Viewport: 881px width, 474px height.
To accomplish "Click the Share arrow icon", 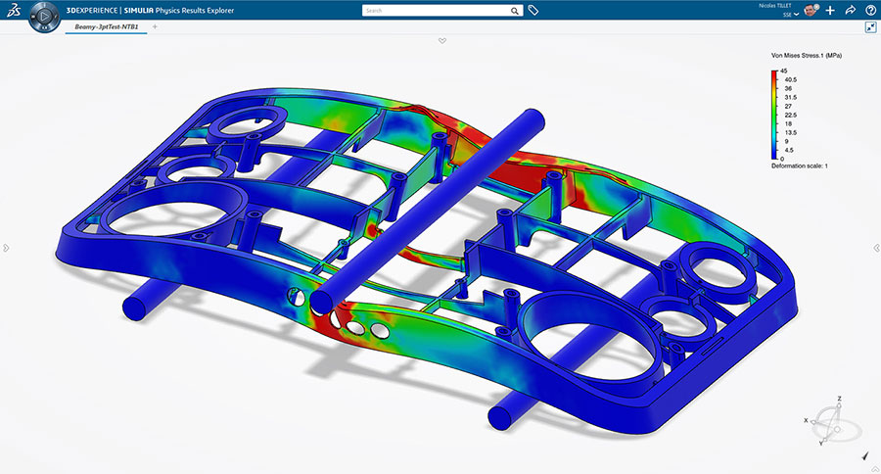I will [x=851, y=10].
